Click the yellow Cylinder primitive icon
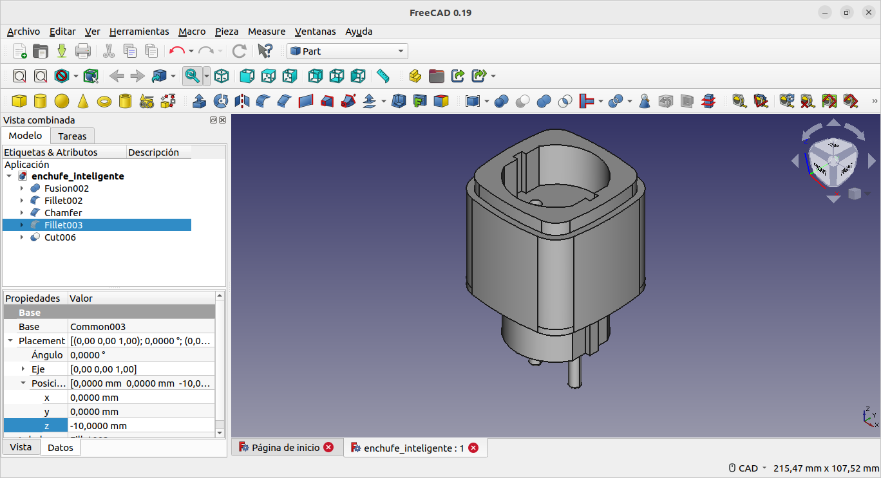Screen dimensions: 881x478 pos(40,101)
